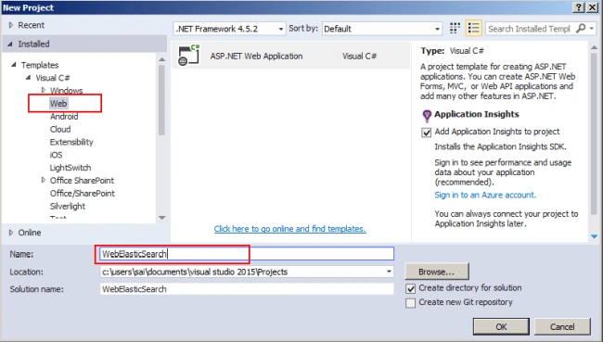The height and width of the screenshot is (342, 603).
Task: Click tree scrollbar down arrow
Action: pos(162,218)
